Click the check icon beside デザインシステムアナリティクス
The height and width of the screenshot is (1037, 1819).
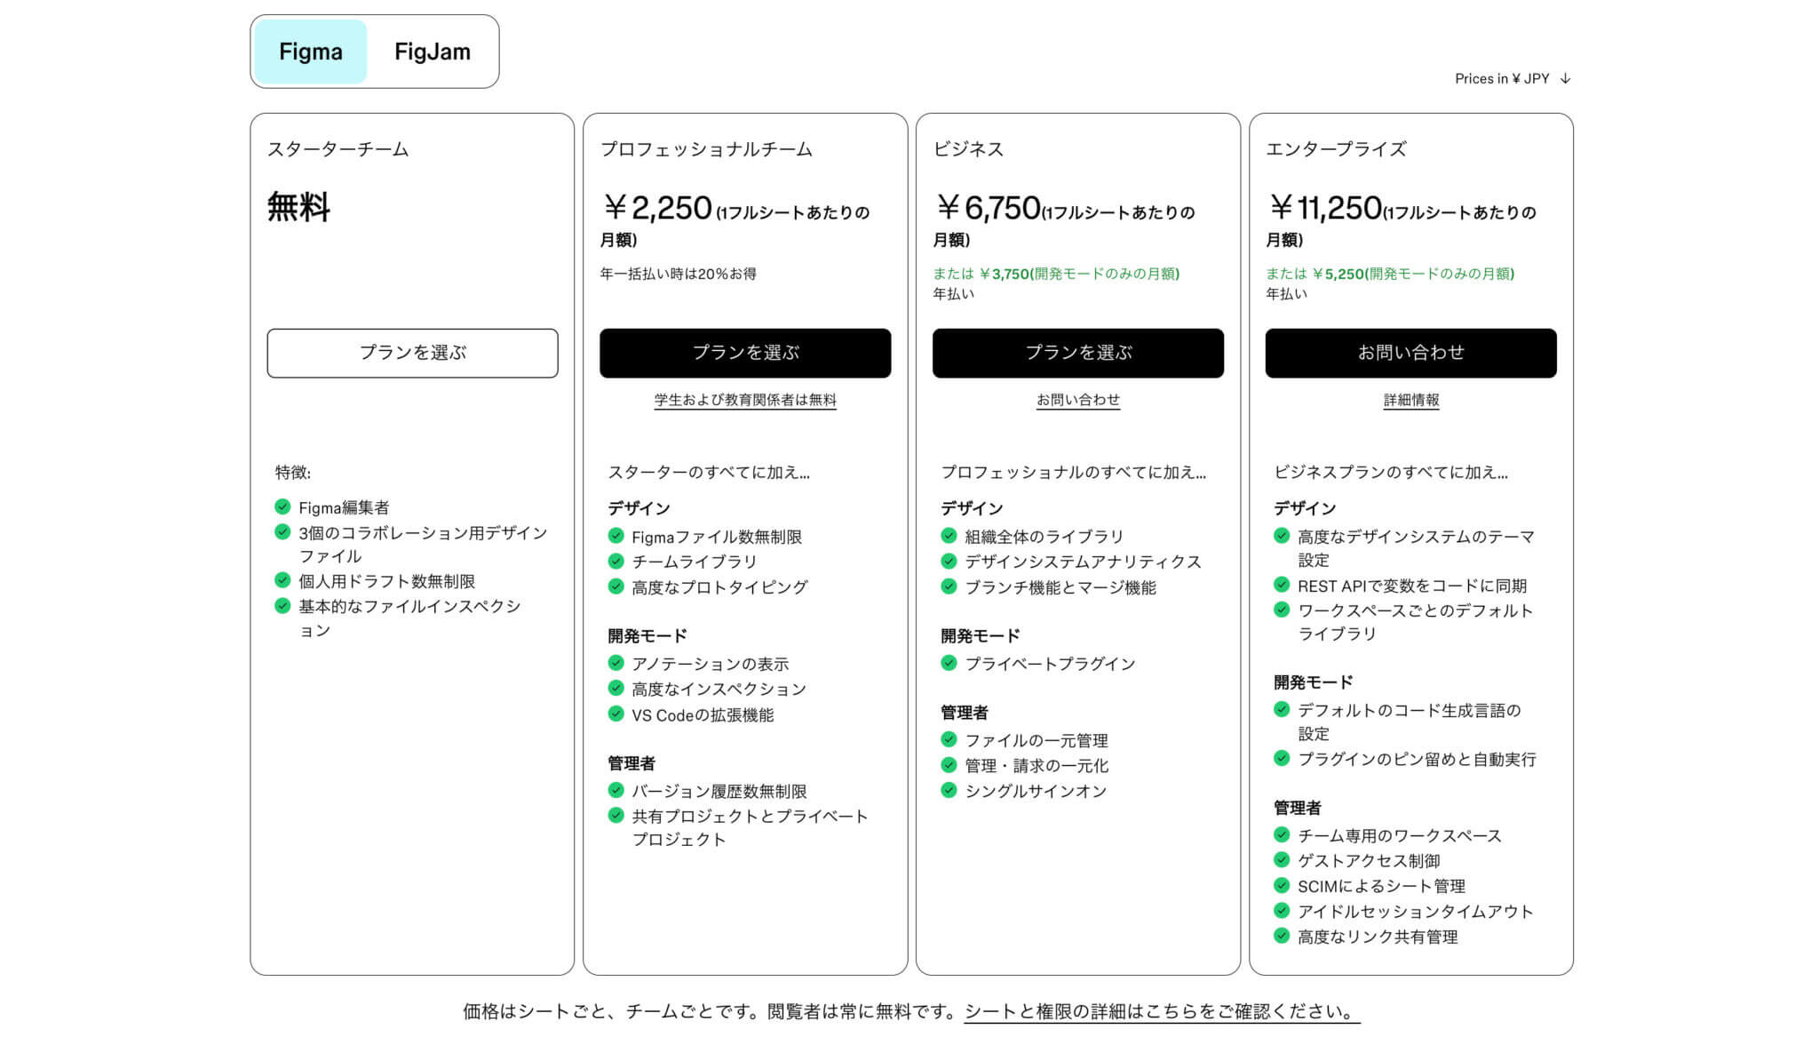tap(949, 561)
